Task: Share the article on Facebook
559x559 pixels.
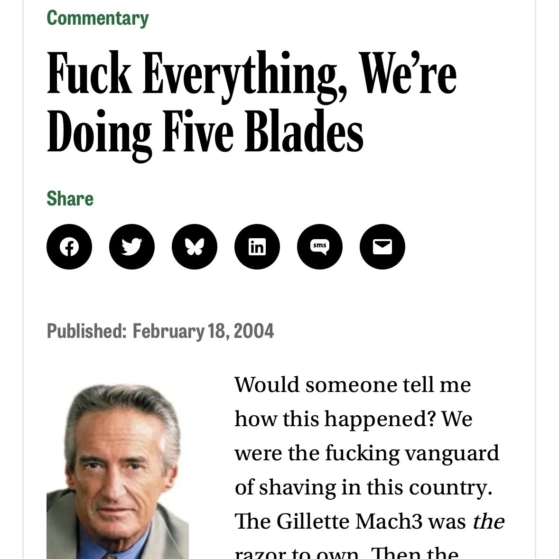Action: point(69,247)
